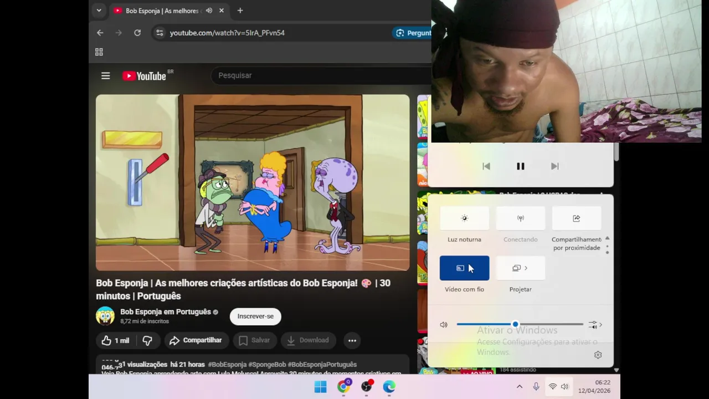Open Bob Esponja em Português channel name
709x399 pixels.
pyautogui.click(x=166, y=312)
